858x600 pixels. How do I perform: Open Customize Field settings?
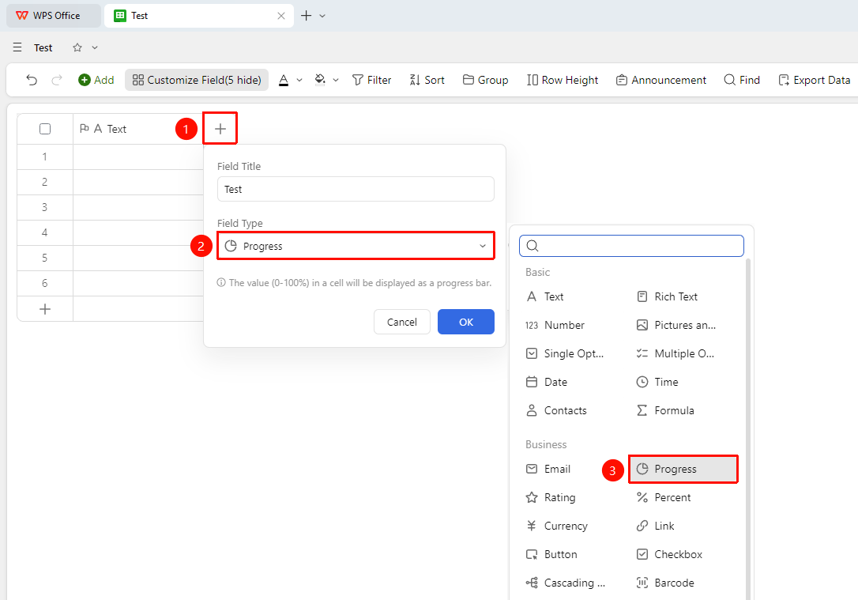[197, 80]
